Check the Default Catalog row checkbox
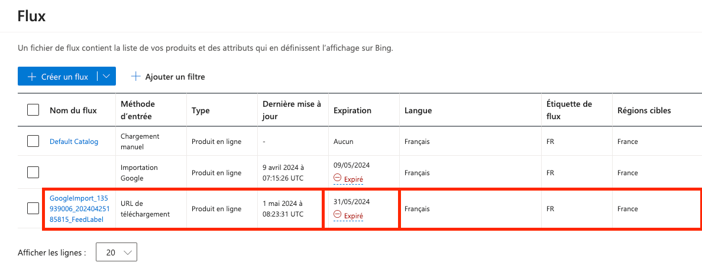Viewport: 702px width, 272px height. click(33, 141)
